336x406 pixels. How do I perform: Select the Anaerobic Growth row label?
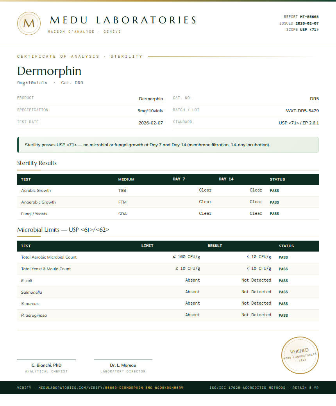[x=38, y=202]
